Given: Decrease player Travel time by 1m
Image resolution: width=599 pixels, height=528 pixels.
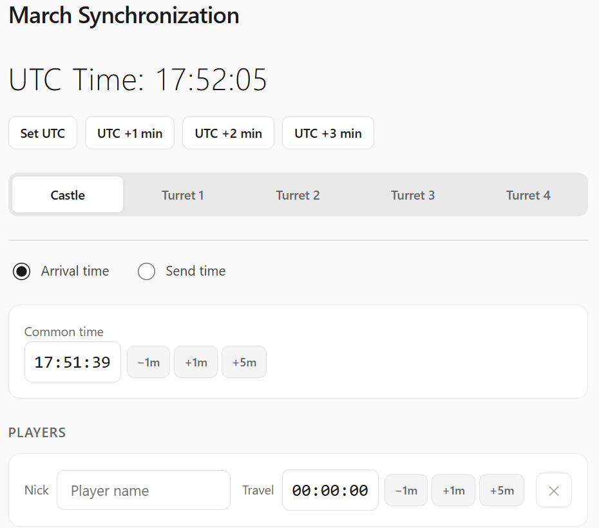Looking at the screenshot, I should point(406,490).
